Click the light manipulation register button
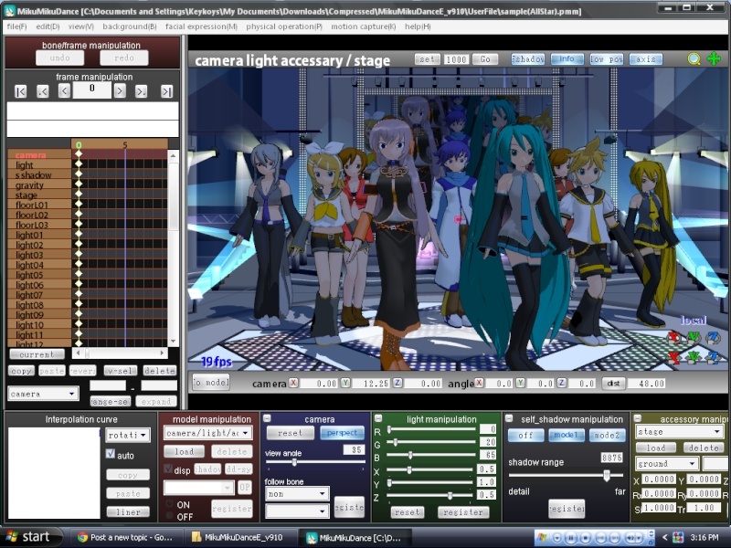Viewport: 731px width, 548px height. (463, 511)
